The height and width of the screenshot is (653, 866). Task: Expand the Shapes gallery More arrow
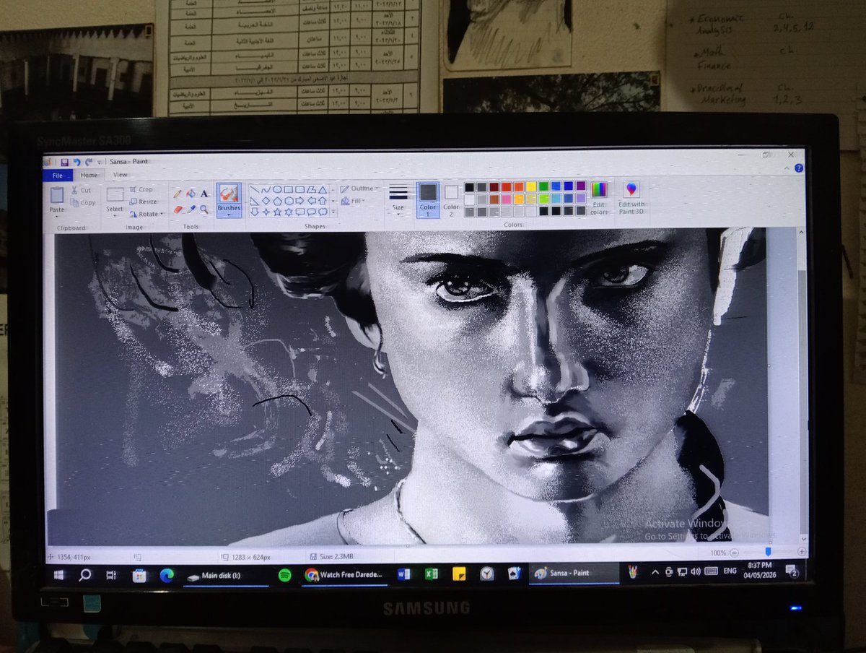333,212
